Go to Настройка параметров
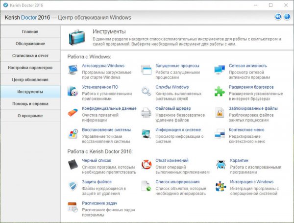The image size is (294, 223). pyautogui.click(x=30, y=68)
